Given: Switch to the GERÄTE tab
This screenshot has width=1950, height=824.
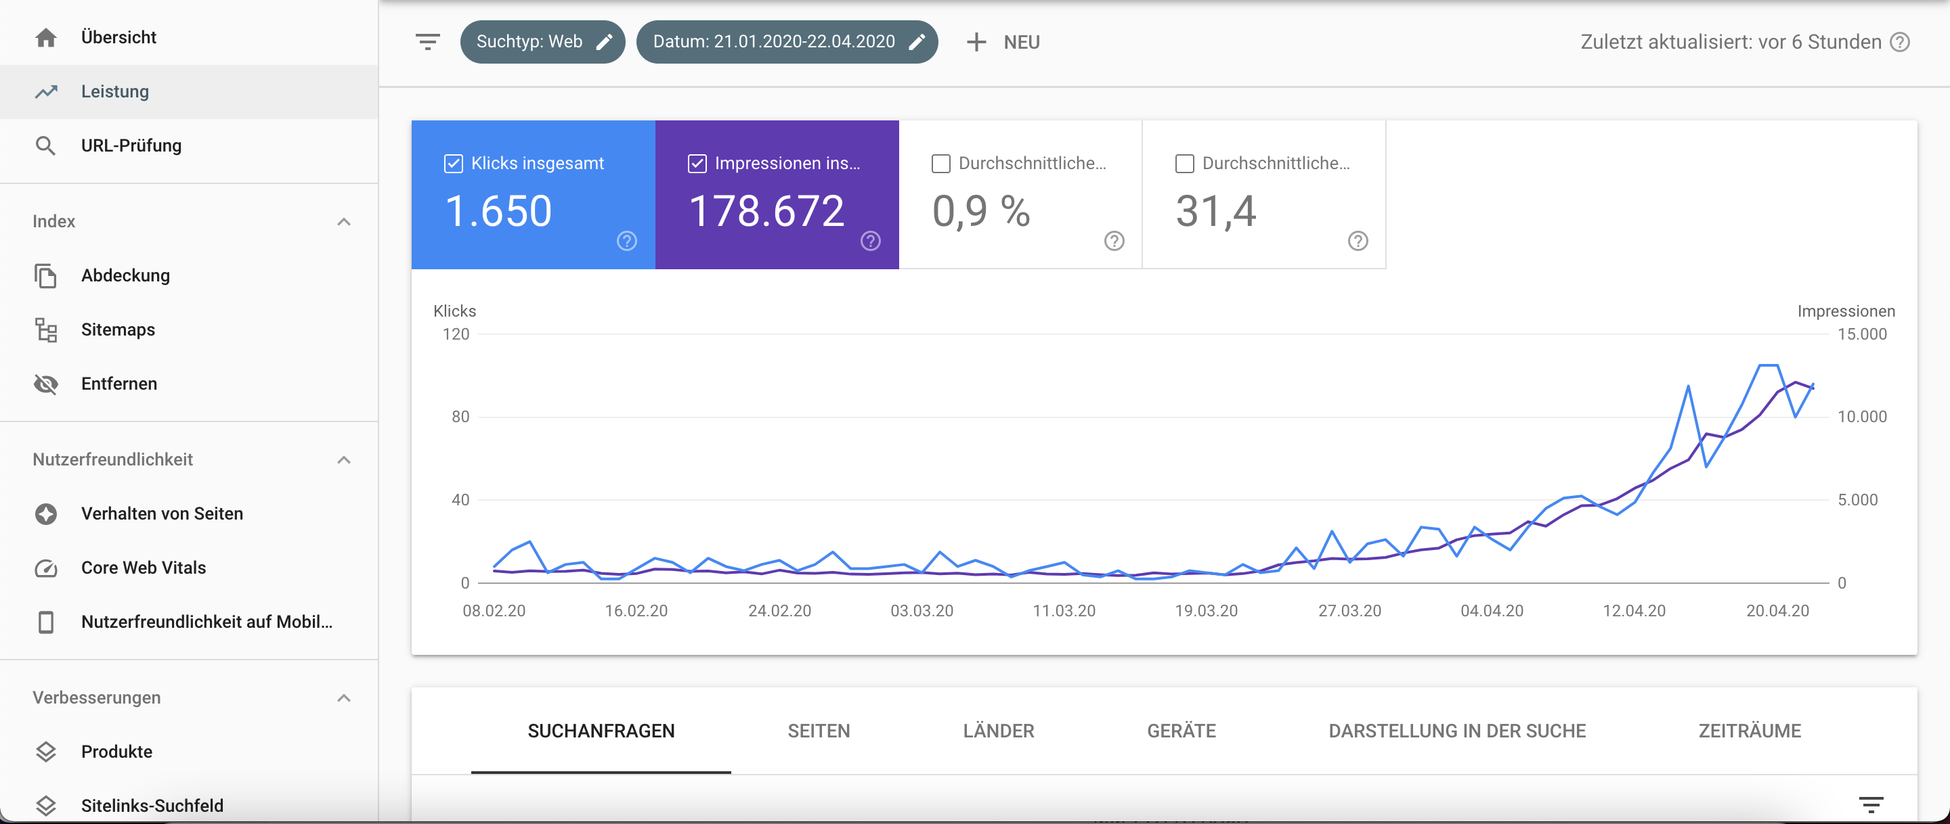Looking at the screenshot, I should (x=1182, y=731).
